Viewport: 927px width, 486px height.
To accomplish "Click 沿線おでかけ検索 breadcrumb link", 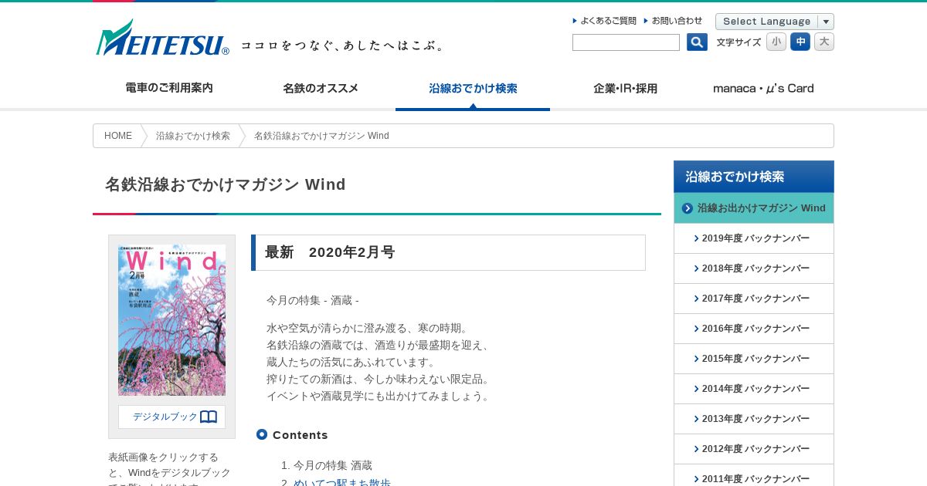I will tap(193, 136).
